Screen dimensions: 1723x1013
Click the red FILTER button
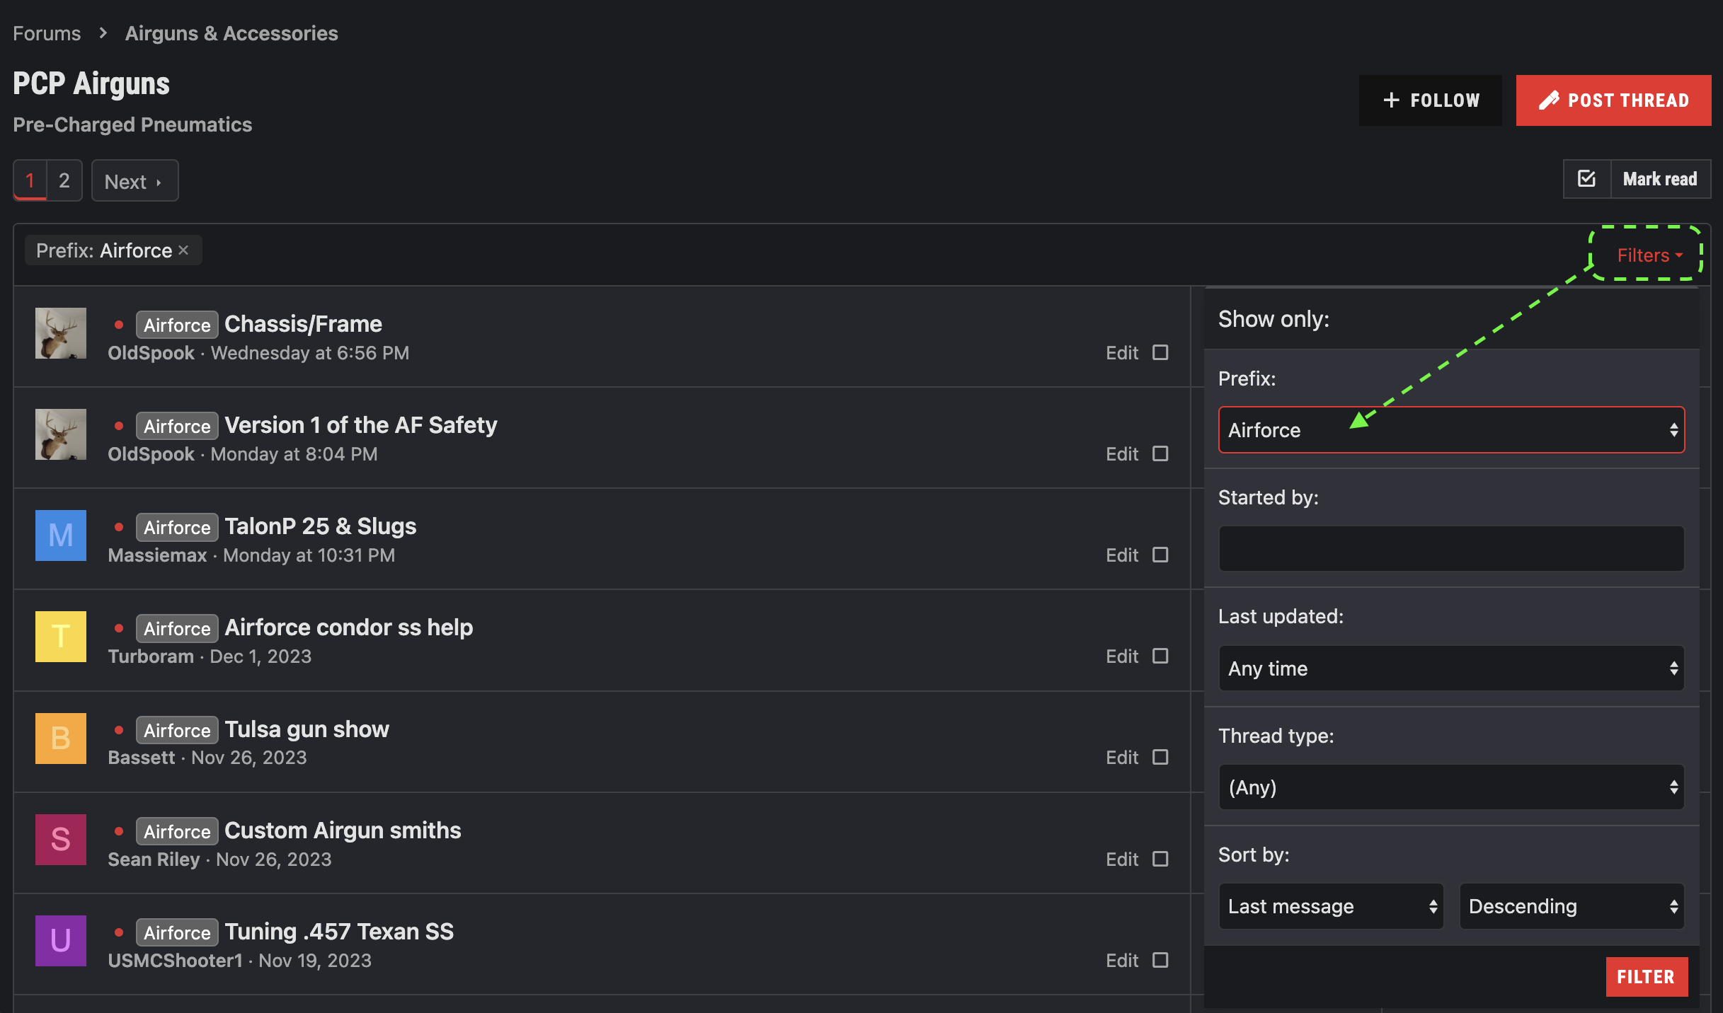(1646, 977)
